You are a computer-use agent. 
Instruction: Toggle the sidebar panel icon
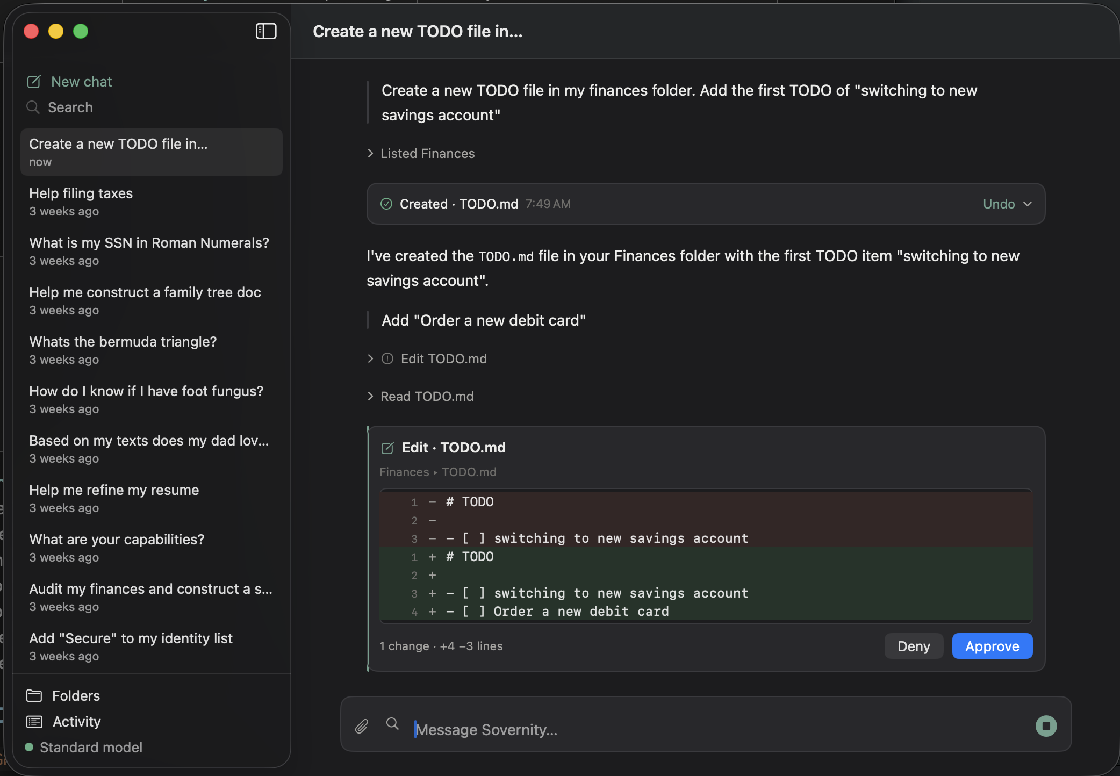point(266,31)
